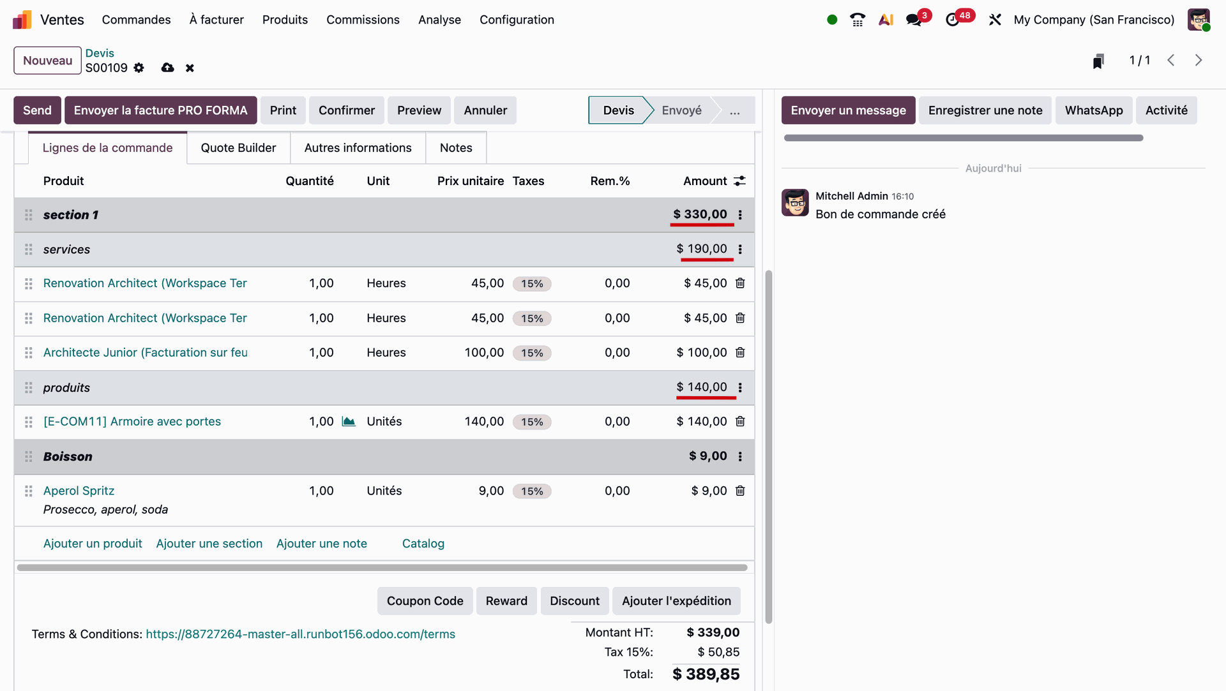
Task: Open the My Company (San Francisco) switcher
Action: (1093, 20)
